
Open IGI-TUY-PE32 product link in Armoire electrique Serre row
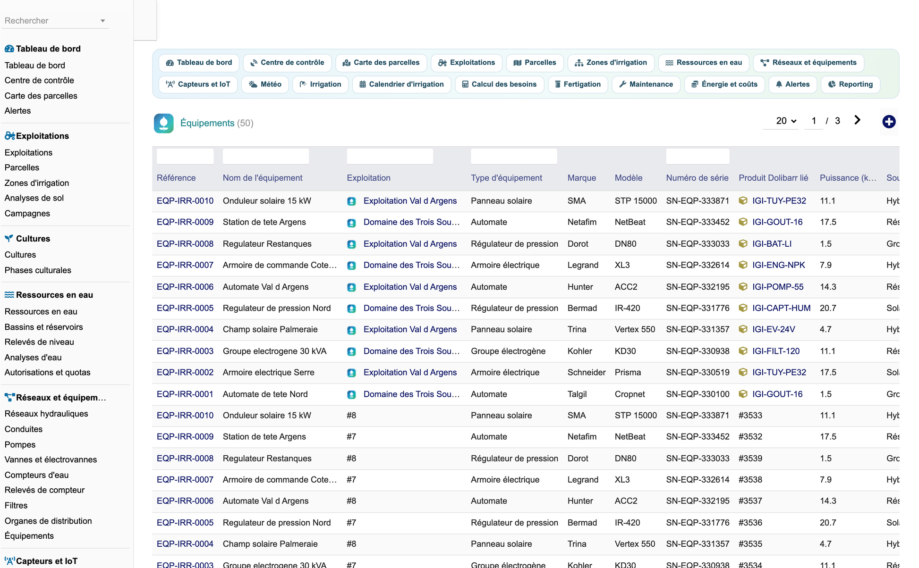779,372
